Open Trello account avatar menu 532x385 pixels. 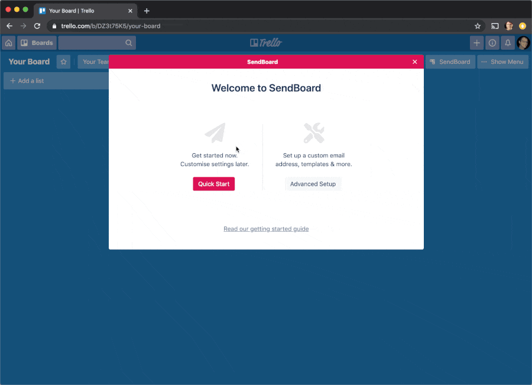tap(523, 43)
